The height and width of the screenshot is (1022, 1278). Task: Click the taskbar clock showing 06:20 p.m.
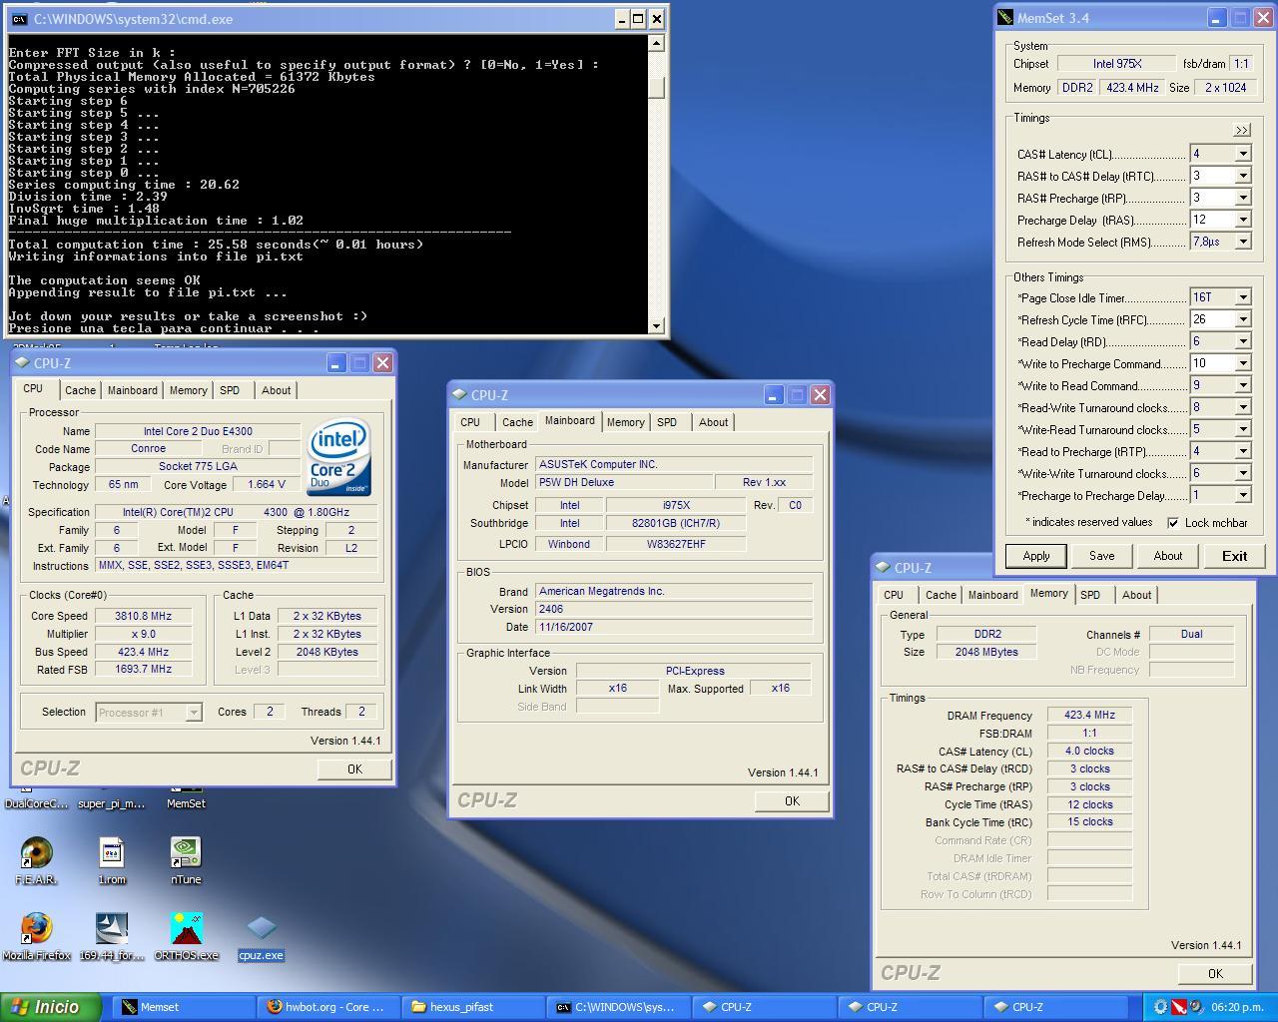[x=1236, y=1007]
